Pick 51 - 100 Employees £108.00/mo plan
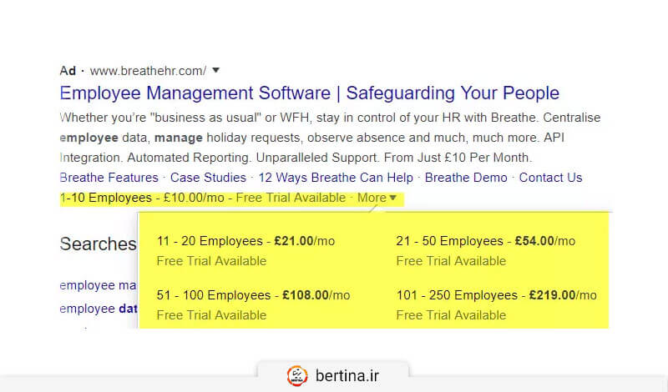668x392 pixels. (x=253, y=295)
